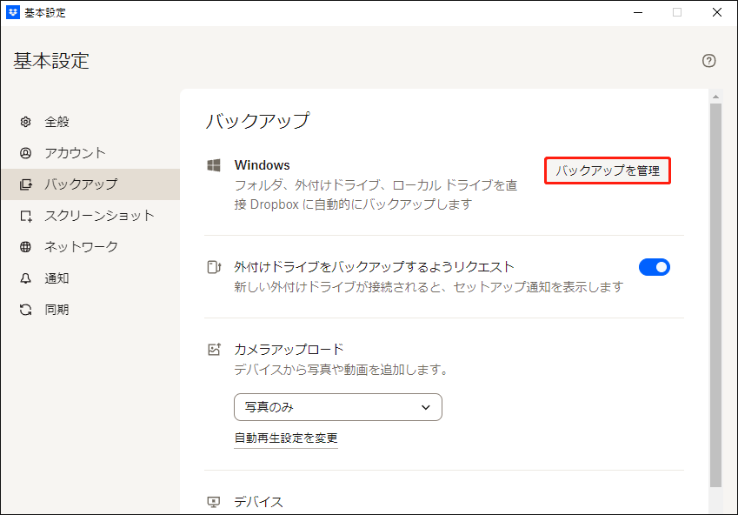This screenshot has height=515, width=738.
Task: Click the sync arrows icon beside 同期
Action: tap(25, 310)
